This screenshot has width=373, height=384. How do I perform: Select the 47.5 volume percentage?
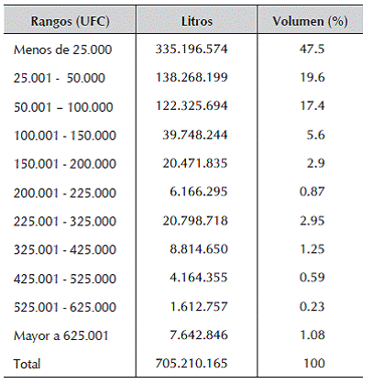click(312, 49)
